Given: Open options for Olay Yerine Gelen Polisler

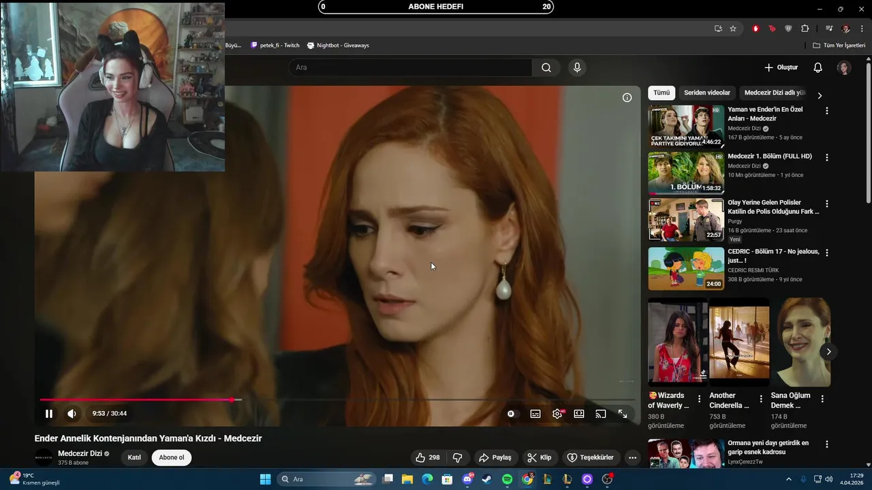Looking at the screenshot, I should click(x=827, y=203).
